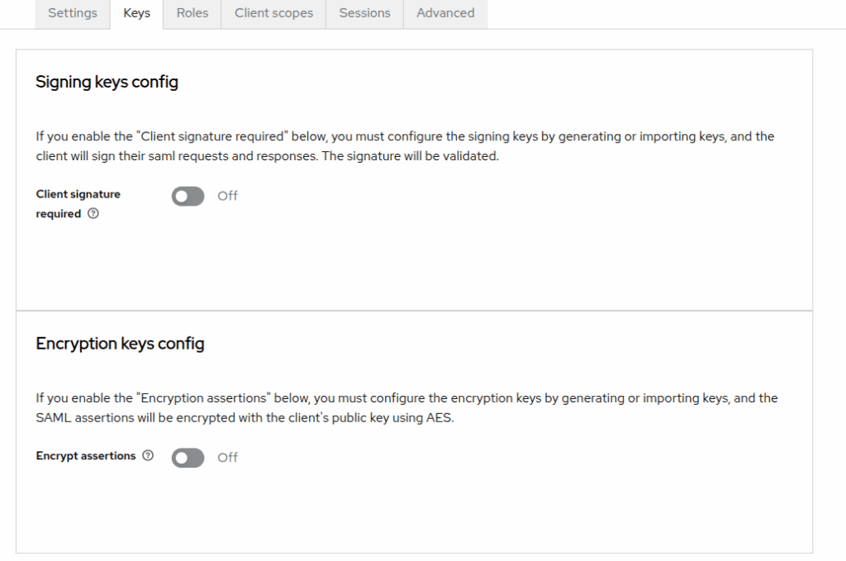Screen dimensions: 846x561
Task: Click the Off text beside Encrypt assertions
Action: [x=228, y=458]
